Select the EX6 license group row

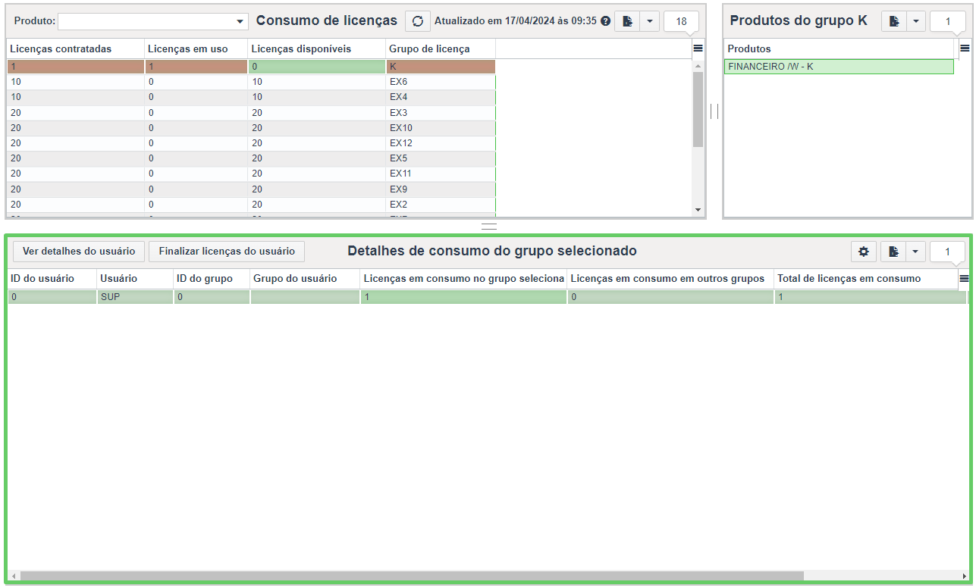[x=251, y=82]
